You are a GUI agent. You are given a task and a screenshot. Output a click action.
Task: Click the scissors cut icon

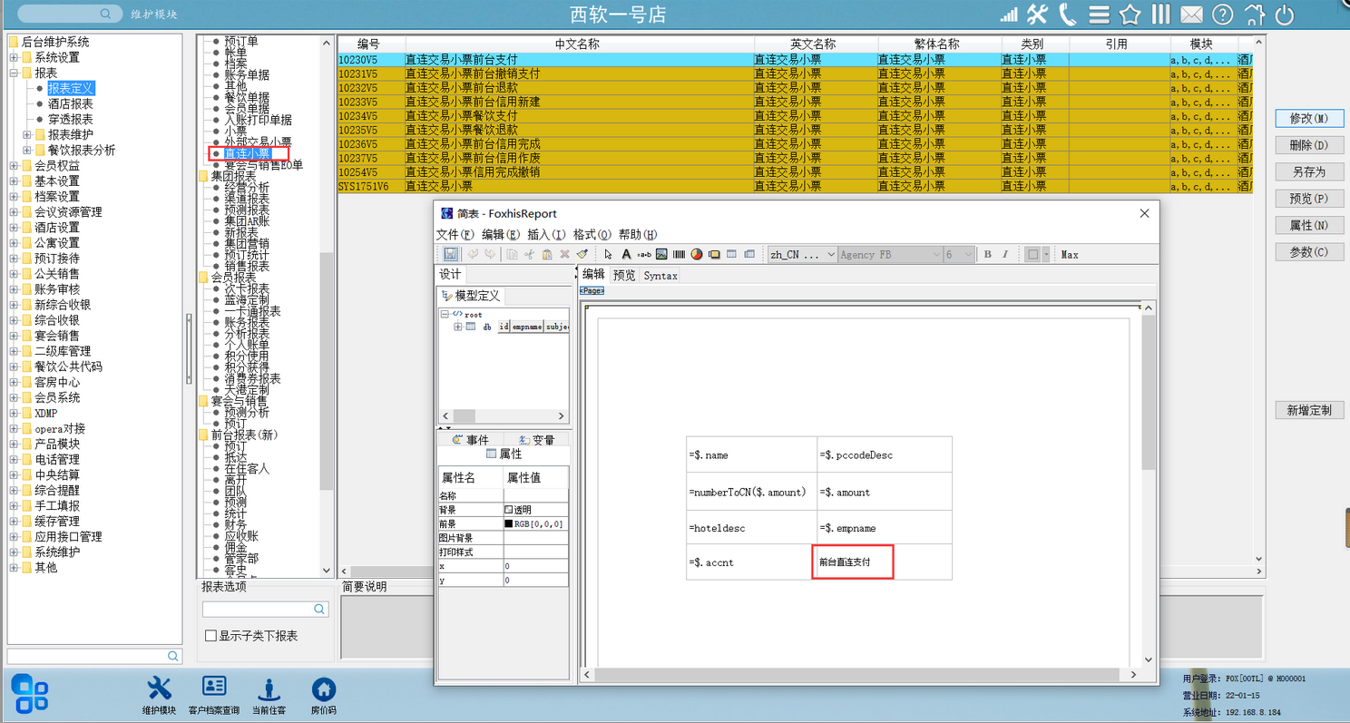[x=530, y=254]
